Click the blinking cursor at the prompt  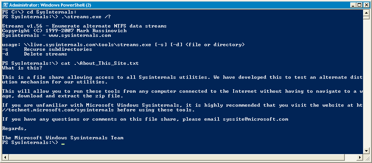tap(63, 144)
